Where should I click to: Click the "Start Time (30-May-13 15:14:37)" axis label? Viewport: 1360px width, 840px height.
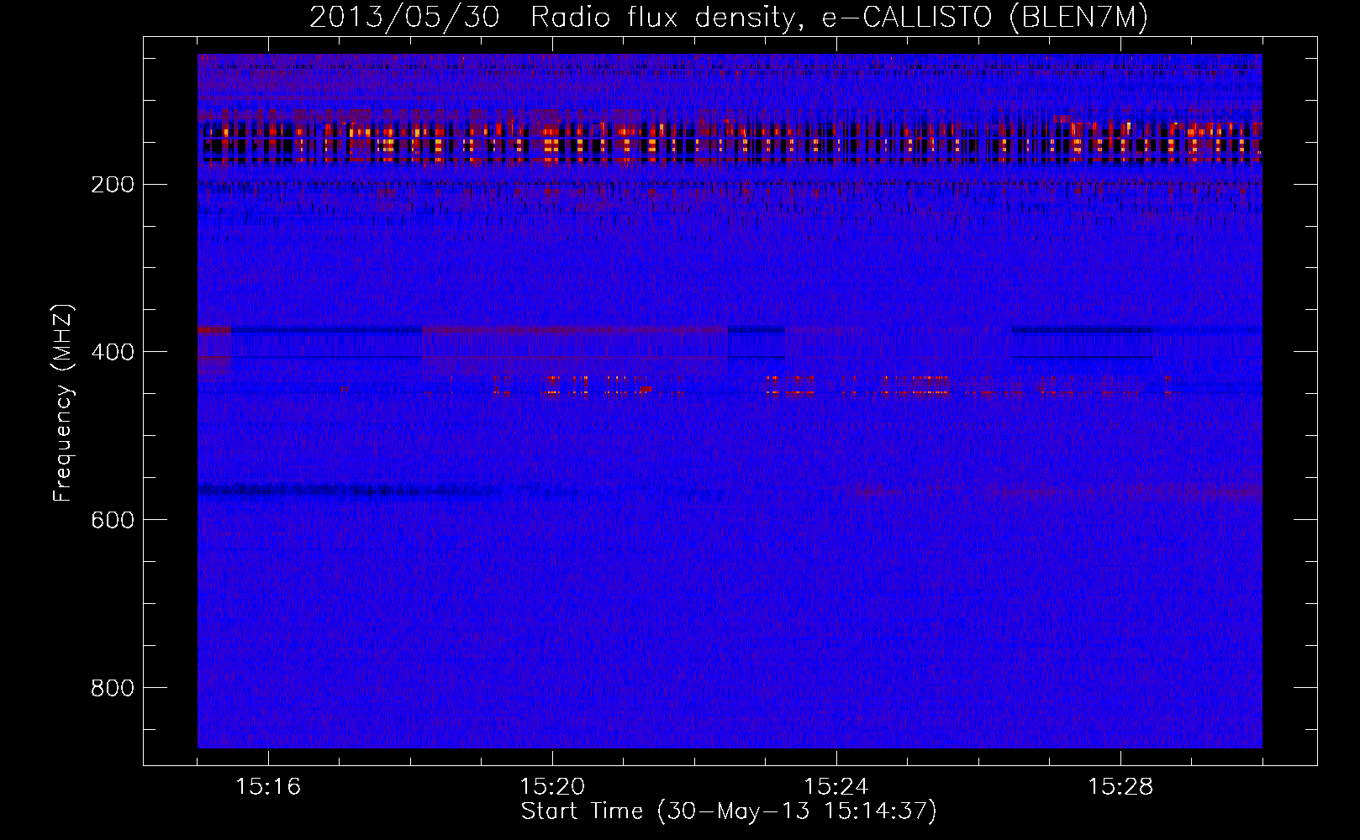pyautogui.click(x=728, y=811)
